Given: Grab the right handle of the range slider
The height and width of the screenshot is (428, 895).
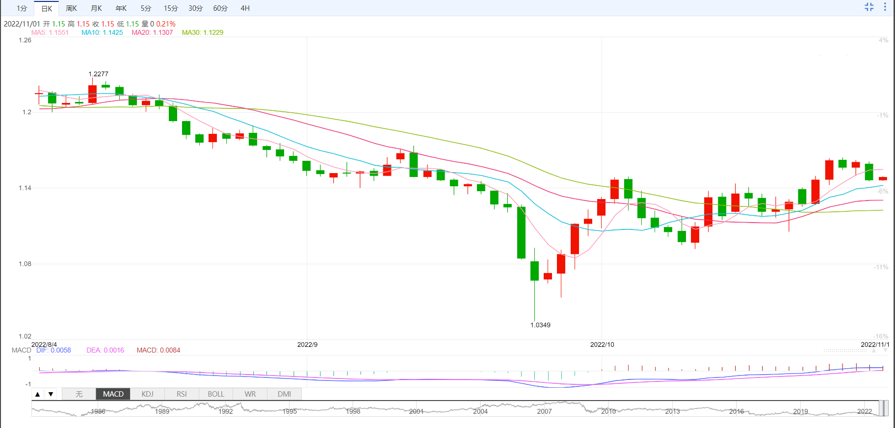Looking at the screenshot, I should tap(886, 408).
